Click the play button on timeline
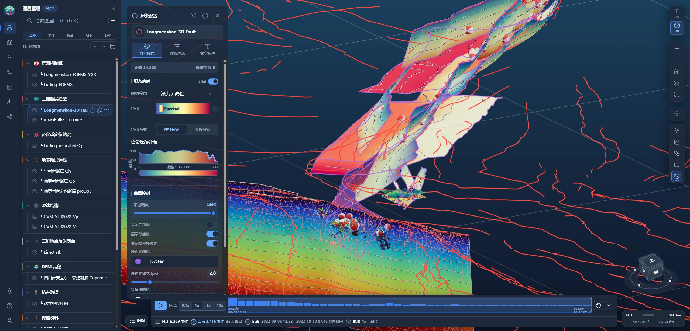 [x=160, y=305]
